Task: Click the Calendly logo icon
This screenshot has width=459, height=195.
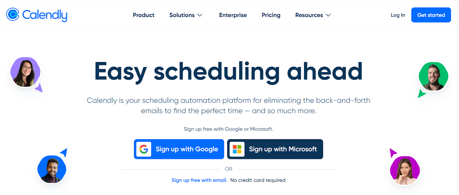Action: [x=13, y=15]
